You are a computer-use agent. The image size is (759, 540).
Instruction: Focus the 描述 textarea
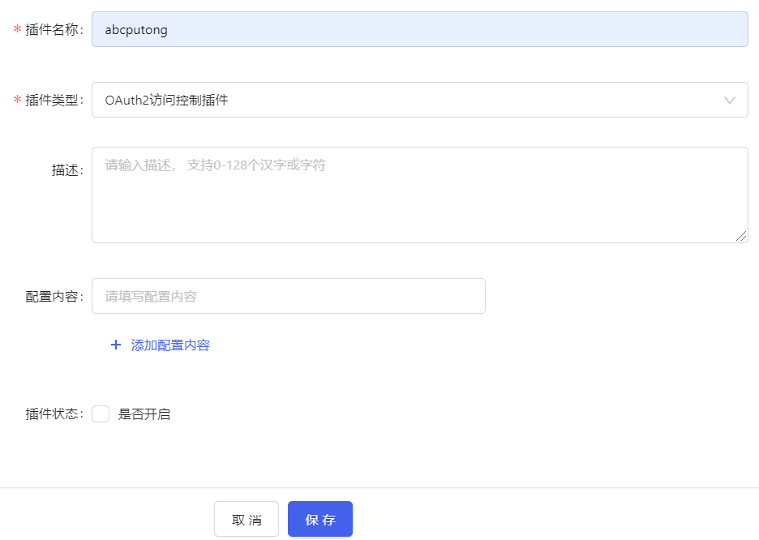point(420,195)
